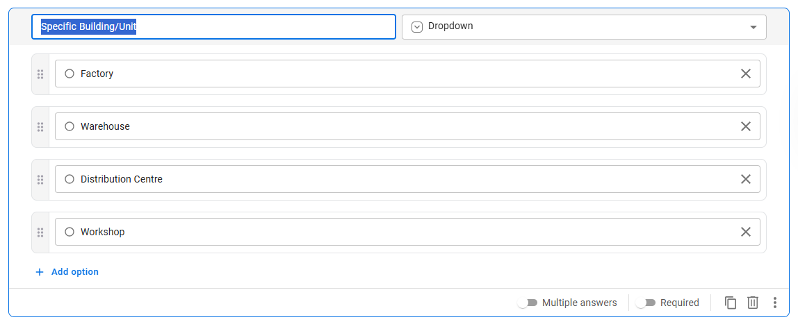798x322 pixels.
Task: Turn on the Required toggle
Action: [x=646, y=303]
